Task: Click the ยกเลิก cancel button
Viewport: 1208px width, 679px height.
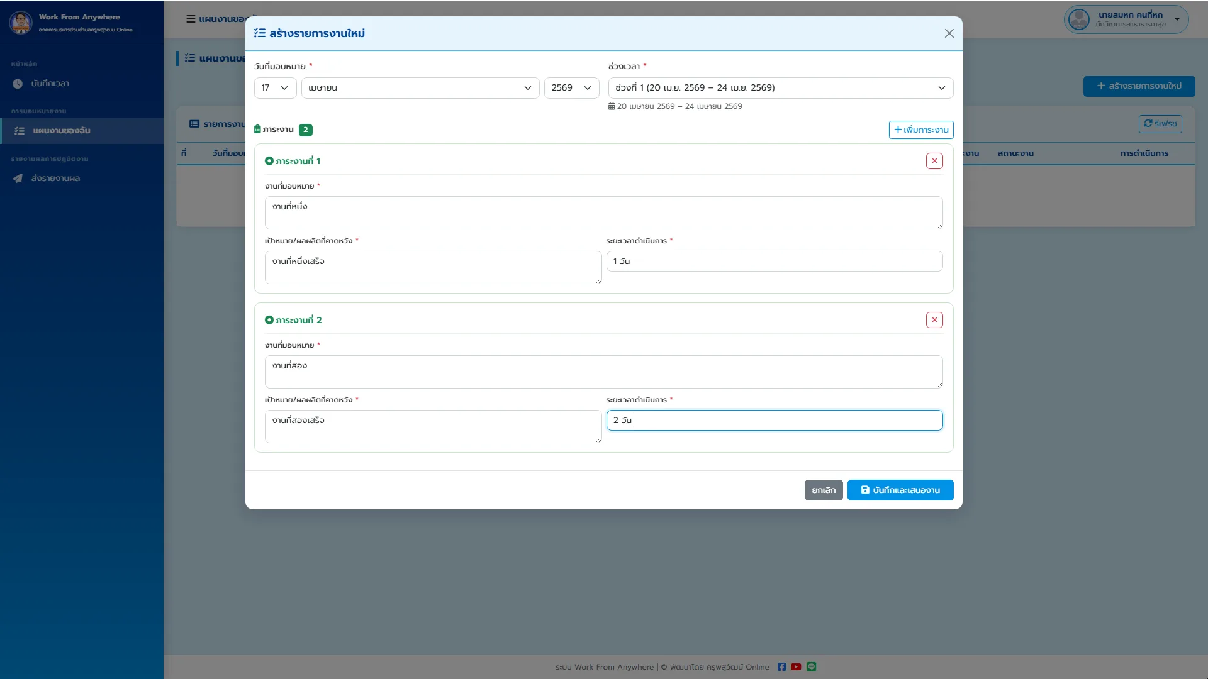Action: [824, 490]
